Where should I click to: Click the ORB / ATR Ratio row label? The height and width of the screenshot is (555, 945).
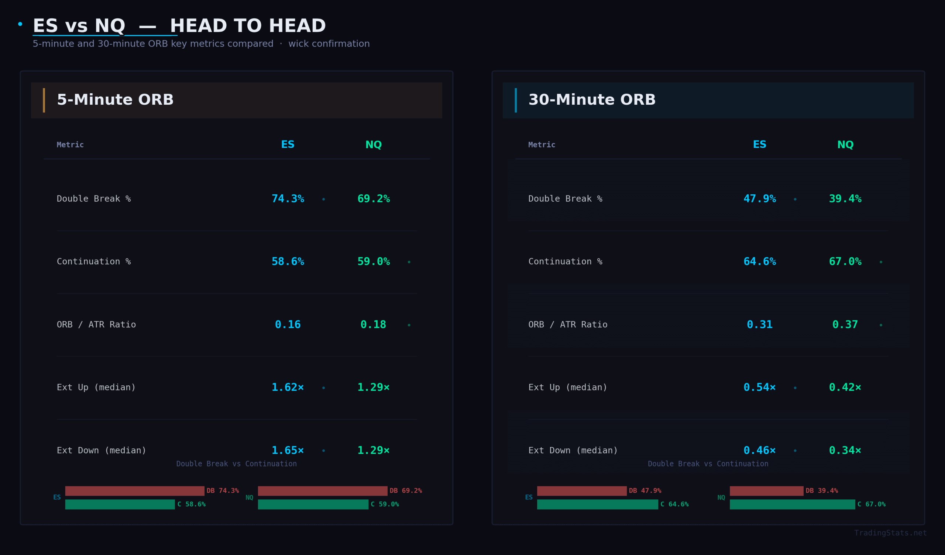click(x=96, y=325)
